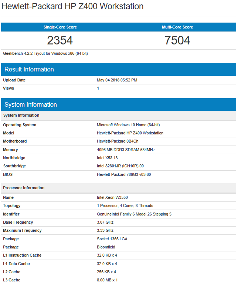Select GenuineIntel Family 6 Model 26 value
The image size is (238, 284).
tap(134, 214)
